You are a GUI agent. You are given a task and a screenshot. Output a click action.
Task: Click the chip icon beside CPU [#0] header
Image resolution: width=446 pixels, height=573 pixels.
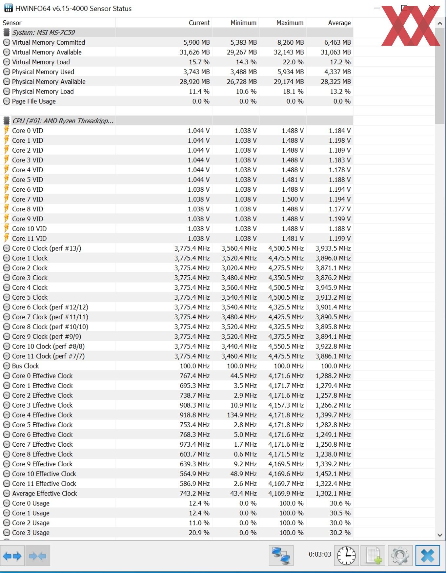(6, 121)
